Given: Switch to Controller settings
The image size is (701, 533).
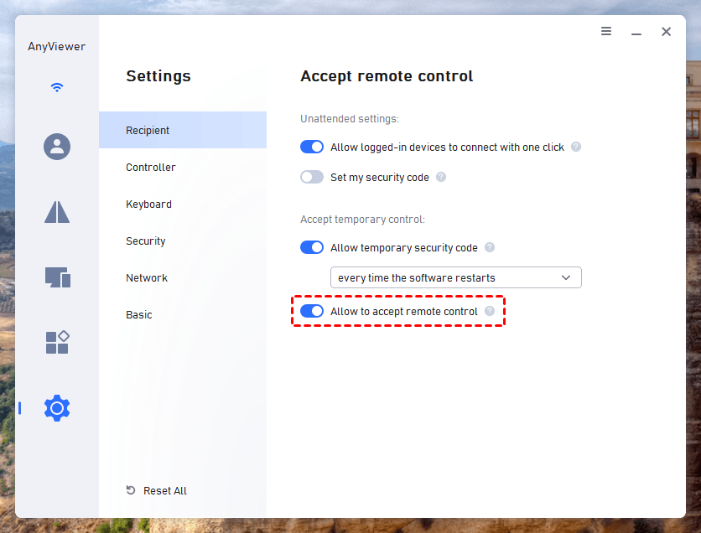Looking at the screenshot, I should click(183, 167).
